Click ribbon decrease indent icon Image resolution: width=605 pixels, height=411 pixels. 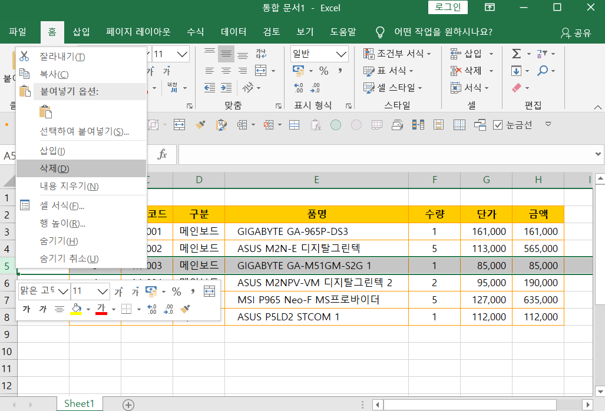click(x=210, y=88)
